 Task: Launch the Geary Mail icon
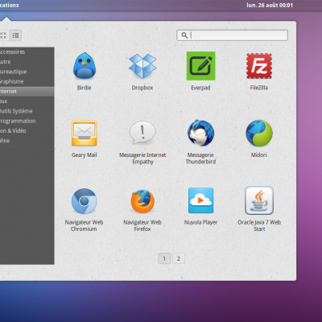point(85,134)
